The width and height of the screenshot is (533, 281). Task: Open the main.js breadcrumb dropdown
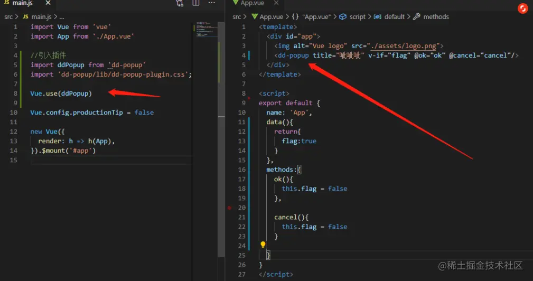click(x=42, y=17)
